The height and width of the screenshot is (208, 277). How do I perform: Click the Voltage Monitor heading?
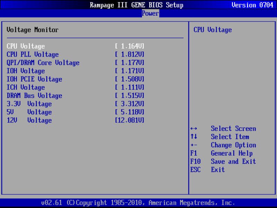tap(33, 30)
